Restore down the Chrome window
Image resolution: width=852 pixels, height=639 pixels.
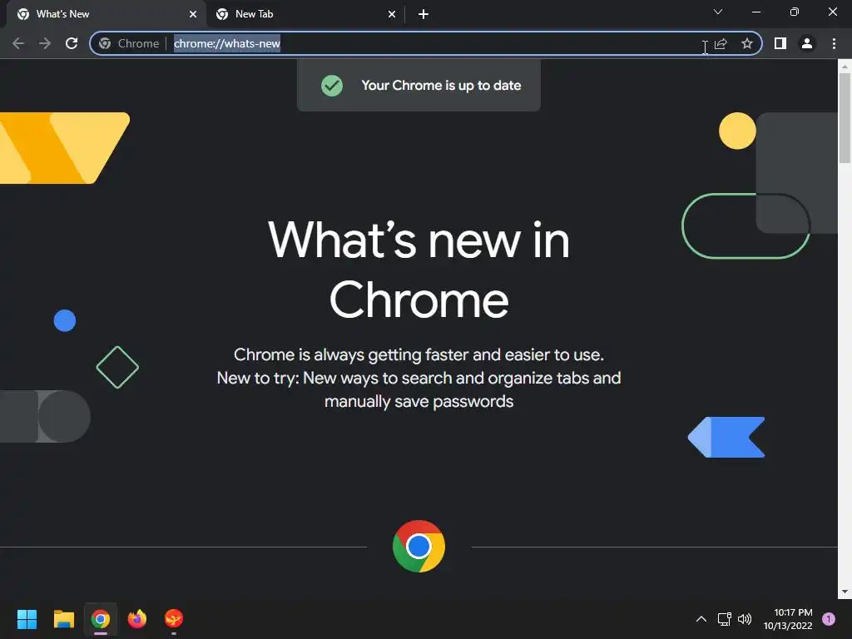[x=795, y=12]
